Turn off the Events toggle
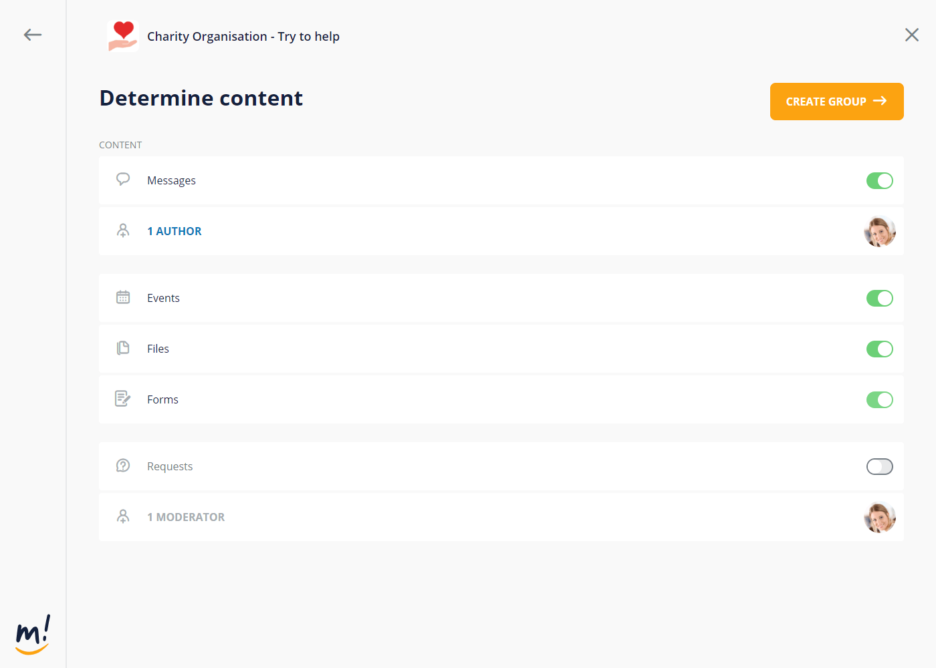The image size is (936, 668). click(879, 298)
